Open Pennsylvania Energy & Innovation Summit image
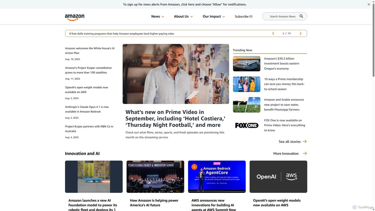The image size is (375, 211). [x=155, y=177]
